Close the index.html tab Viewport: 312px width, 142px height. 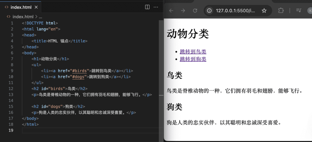click(36, 7)
